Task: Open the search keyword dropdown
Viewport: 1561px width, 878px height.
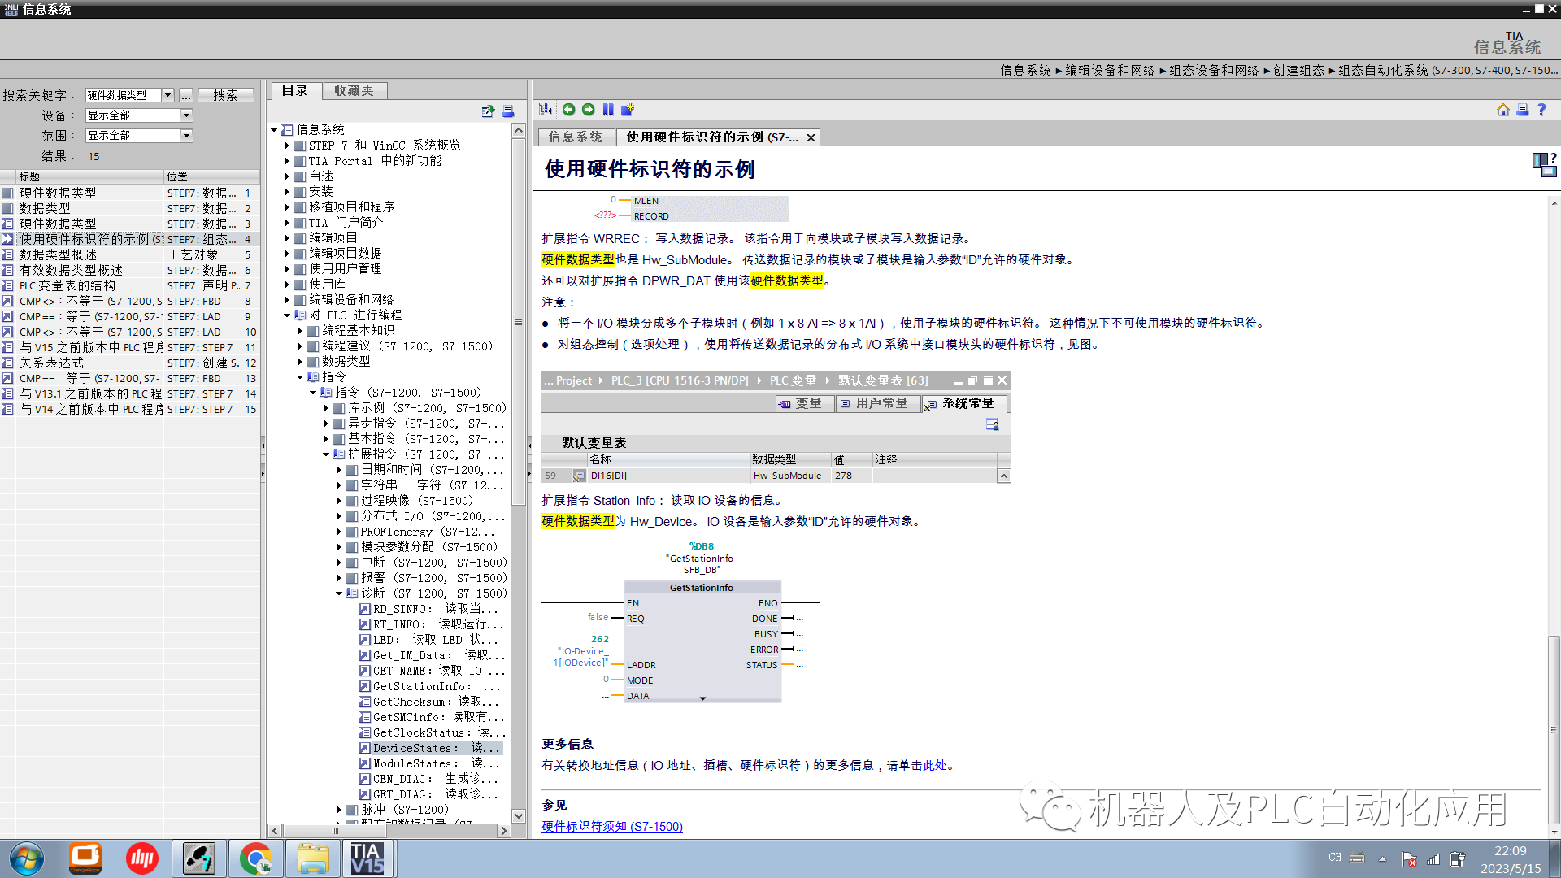Action: [x=168, y=95]
